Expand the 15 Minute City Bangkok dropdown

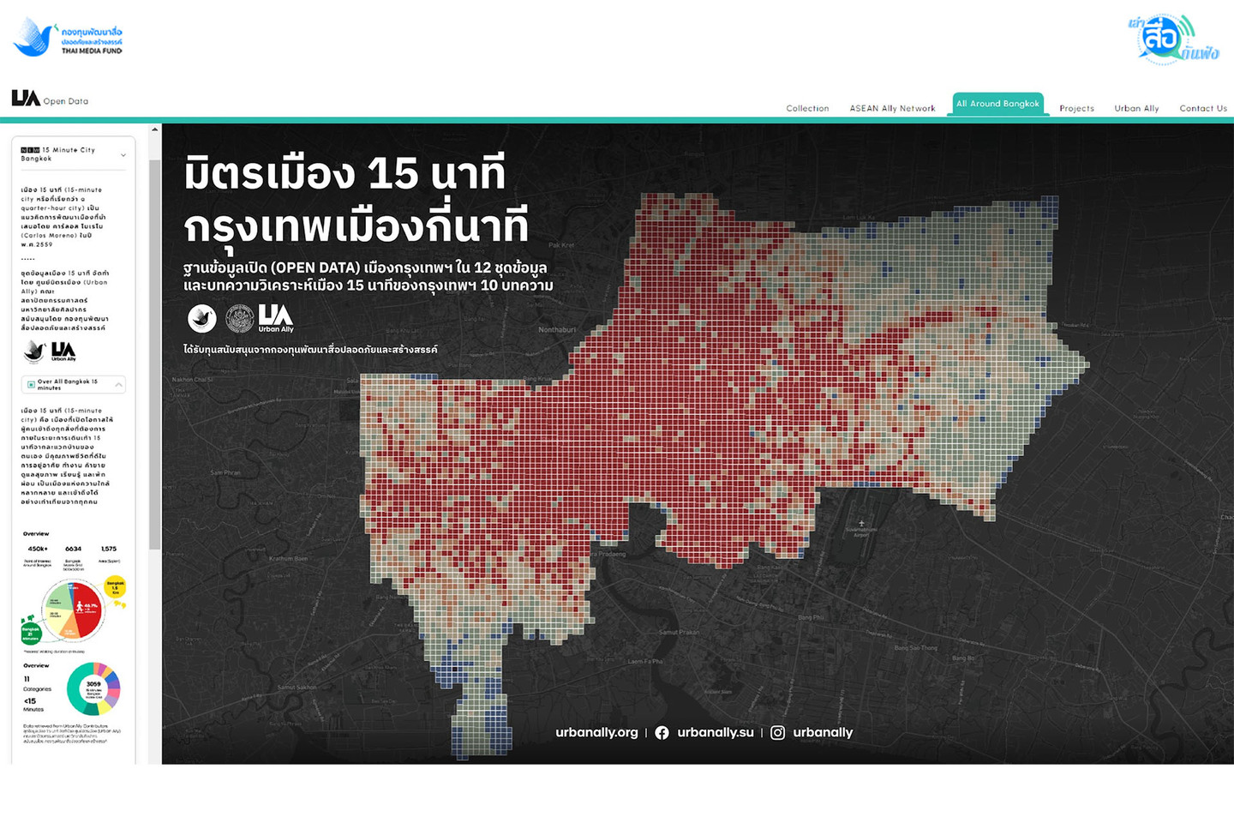(123, 155)
